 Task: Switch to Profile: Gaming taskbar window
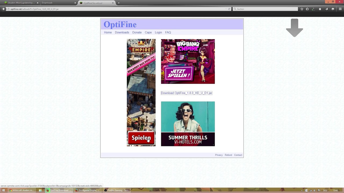click(x=117, y=190)
